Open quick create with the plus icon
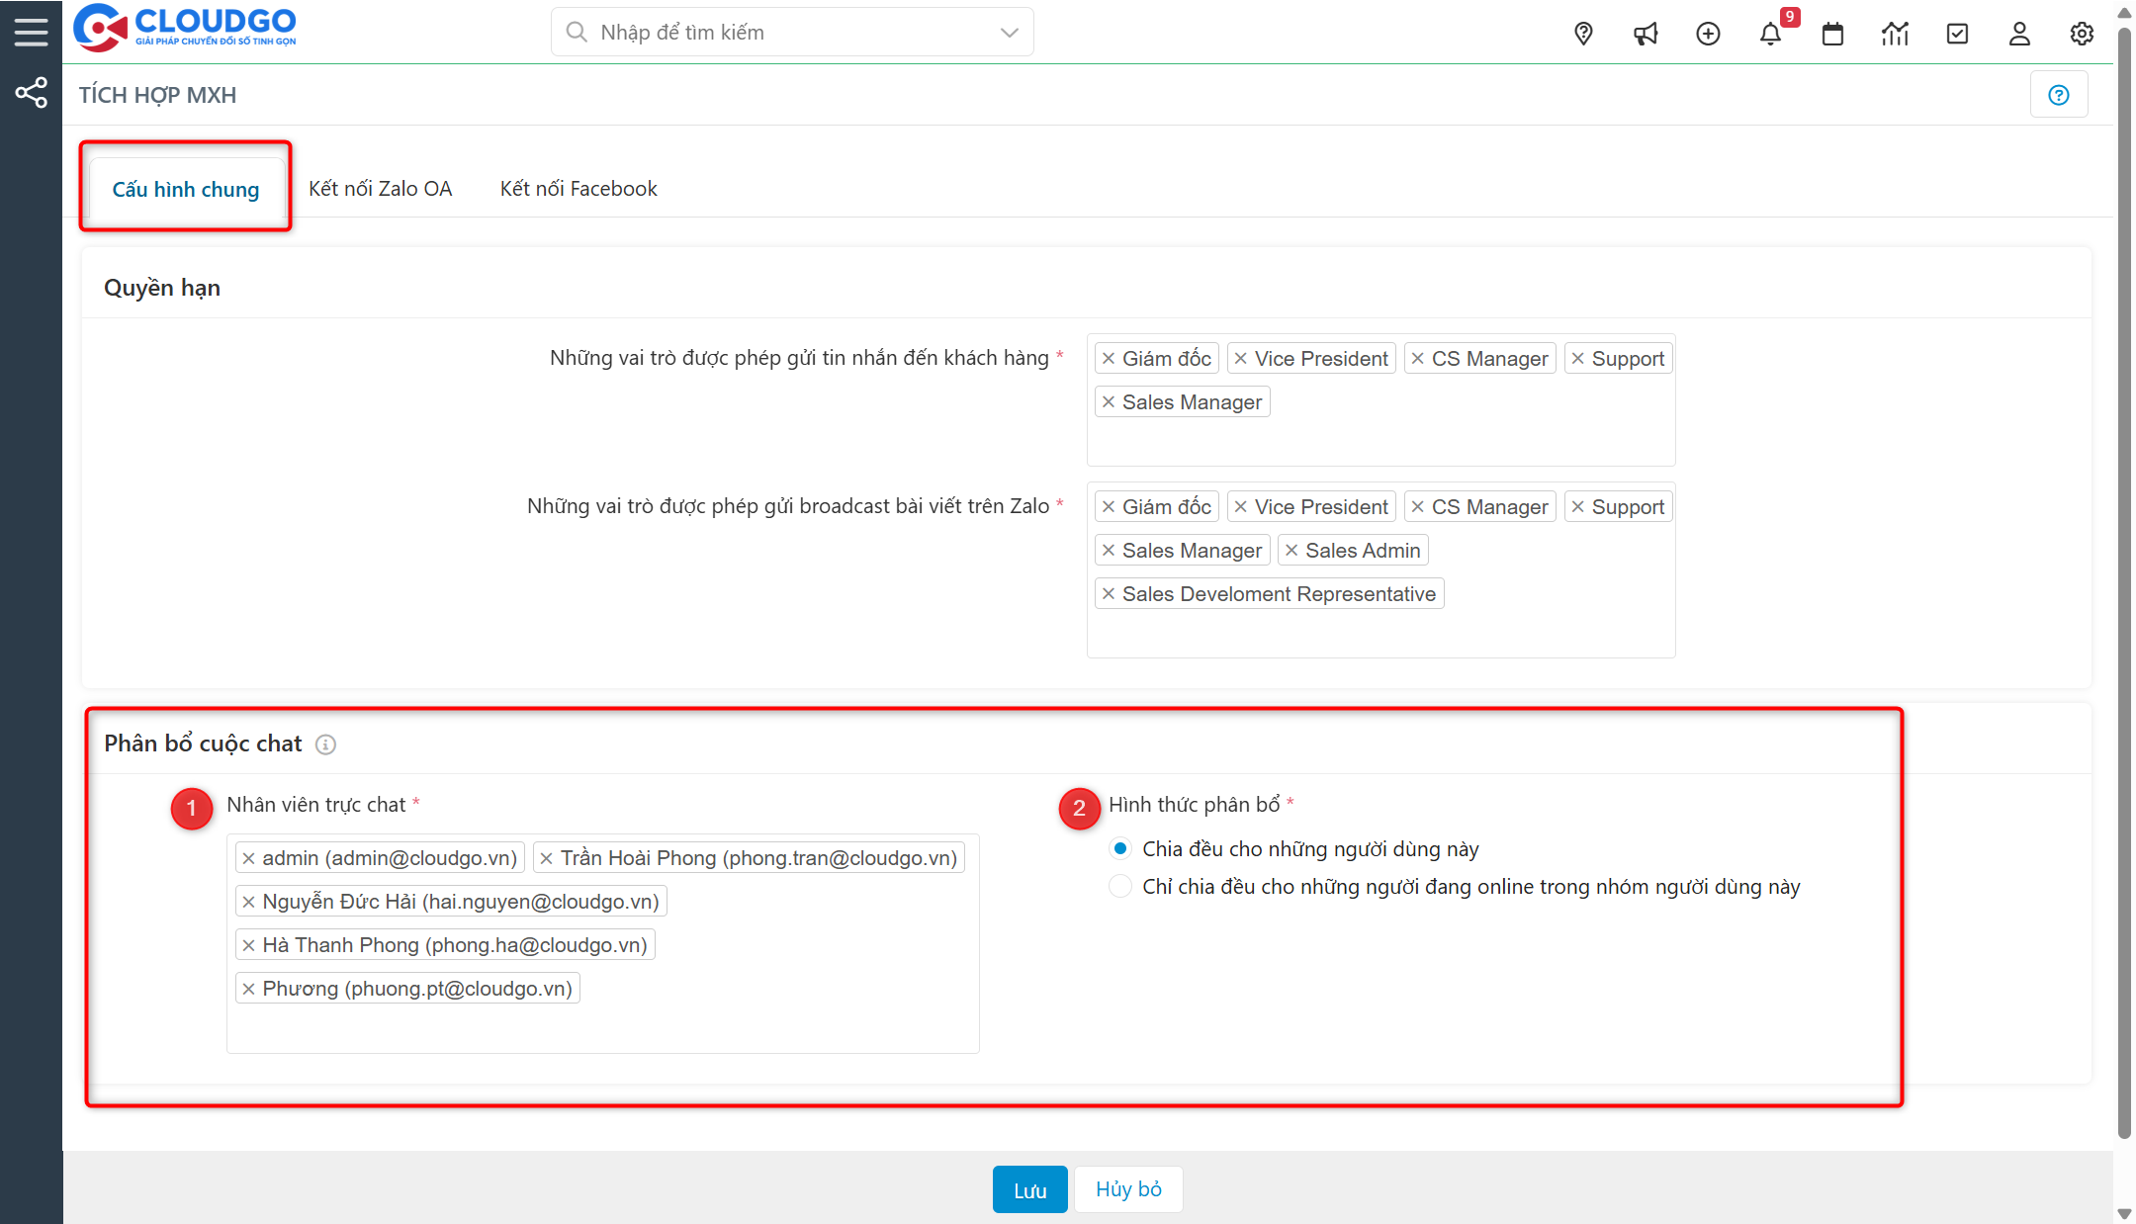This screenshot has width=2136, height=1224. click(1708, 33)
